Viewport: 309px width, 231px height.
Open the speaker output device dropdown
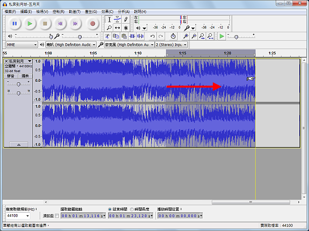click(71, 45)
